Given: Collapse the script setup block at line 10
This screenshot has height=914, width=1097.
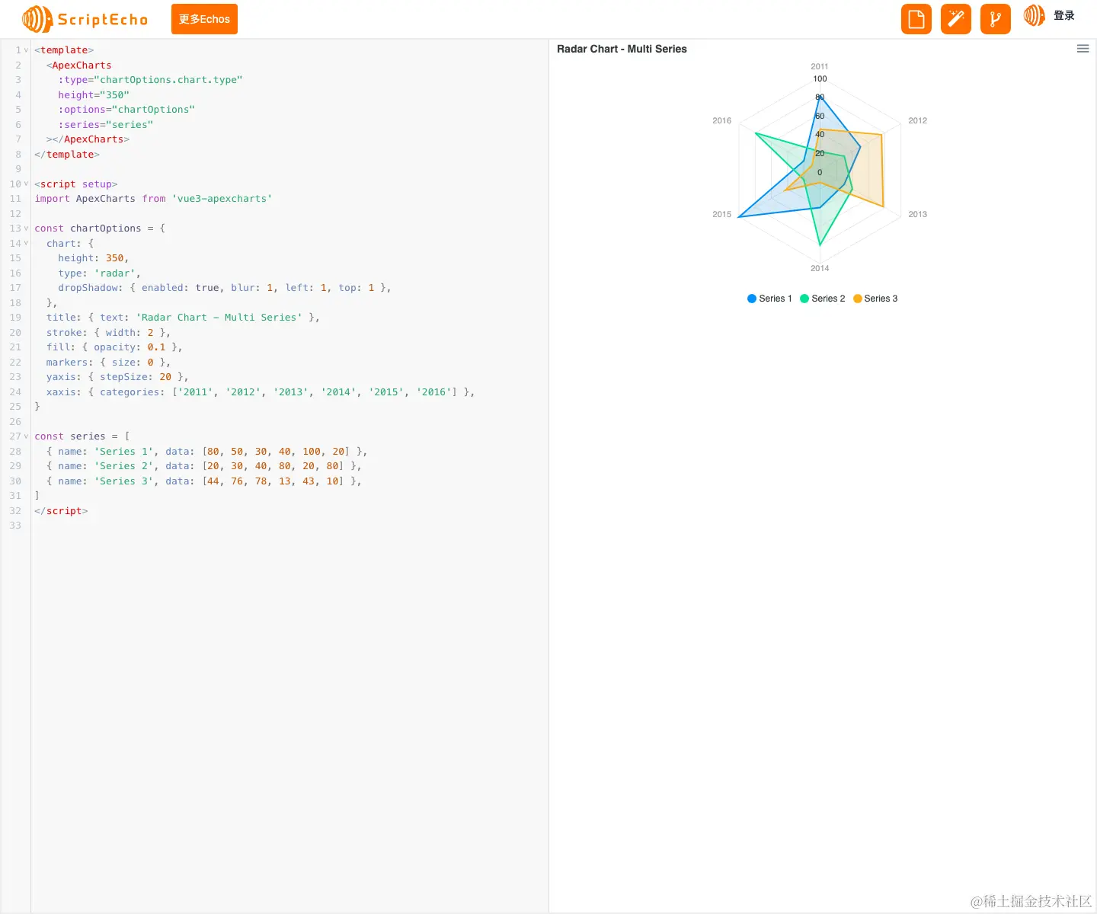Looking at the screenshot, I should point(26,184).
